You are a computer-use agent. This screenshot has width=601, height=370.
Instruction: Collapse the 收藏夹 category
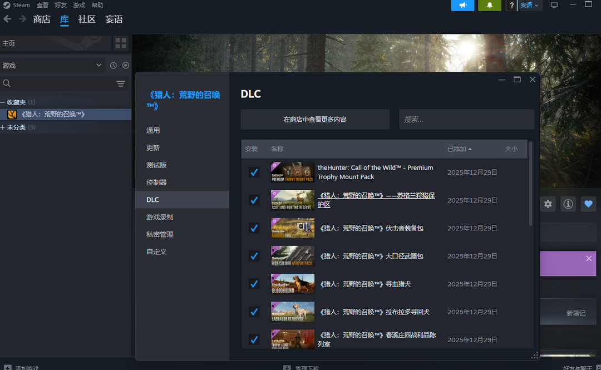pyautogui.click(x=3, y=102)
